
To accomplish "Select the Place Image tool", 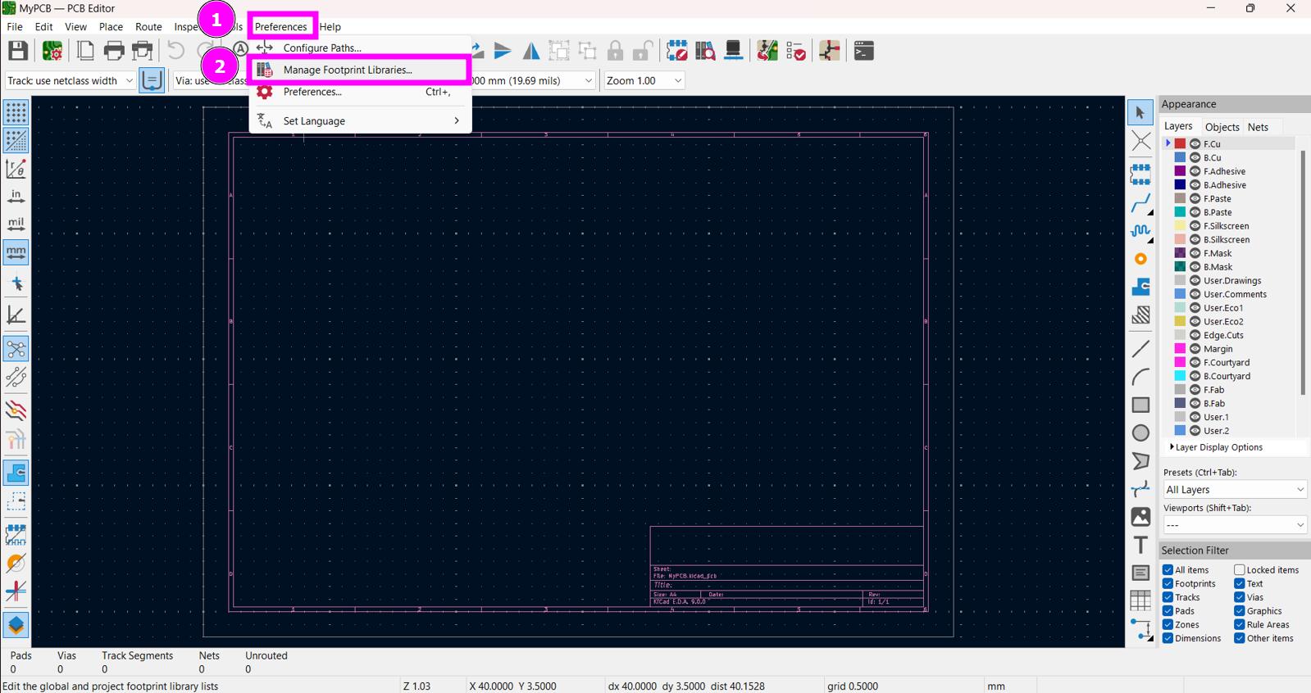I will pos(1140,517).
